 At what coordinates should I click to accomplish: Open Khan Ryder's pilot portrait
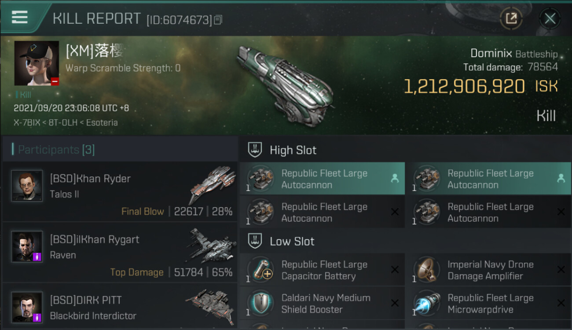click(27, 186)
